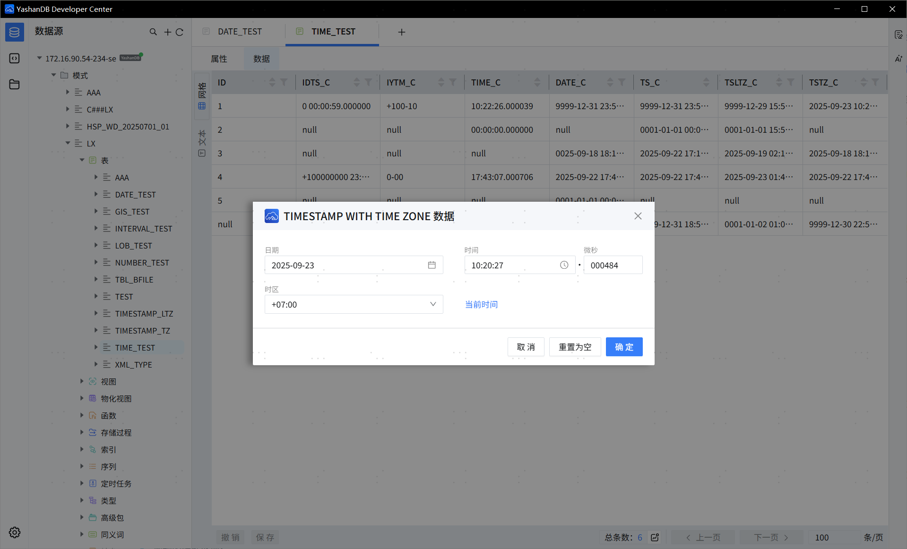
Task: Open the SQL console sidebar icon
Action: pos(15,58)
